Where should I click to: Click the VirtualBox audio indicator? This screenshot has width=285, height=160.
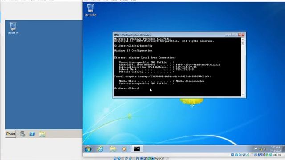pyautogui.click(x=240, y=155)
